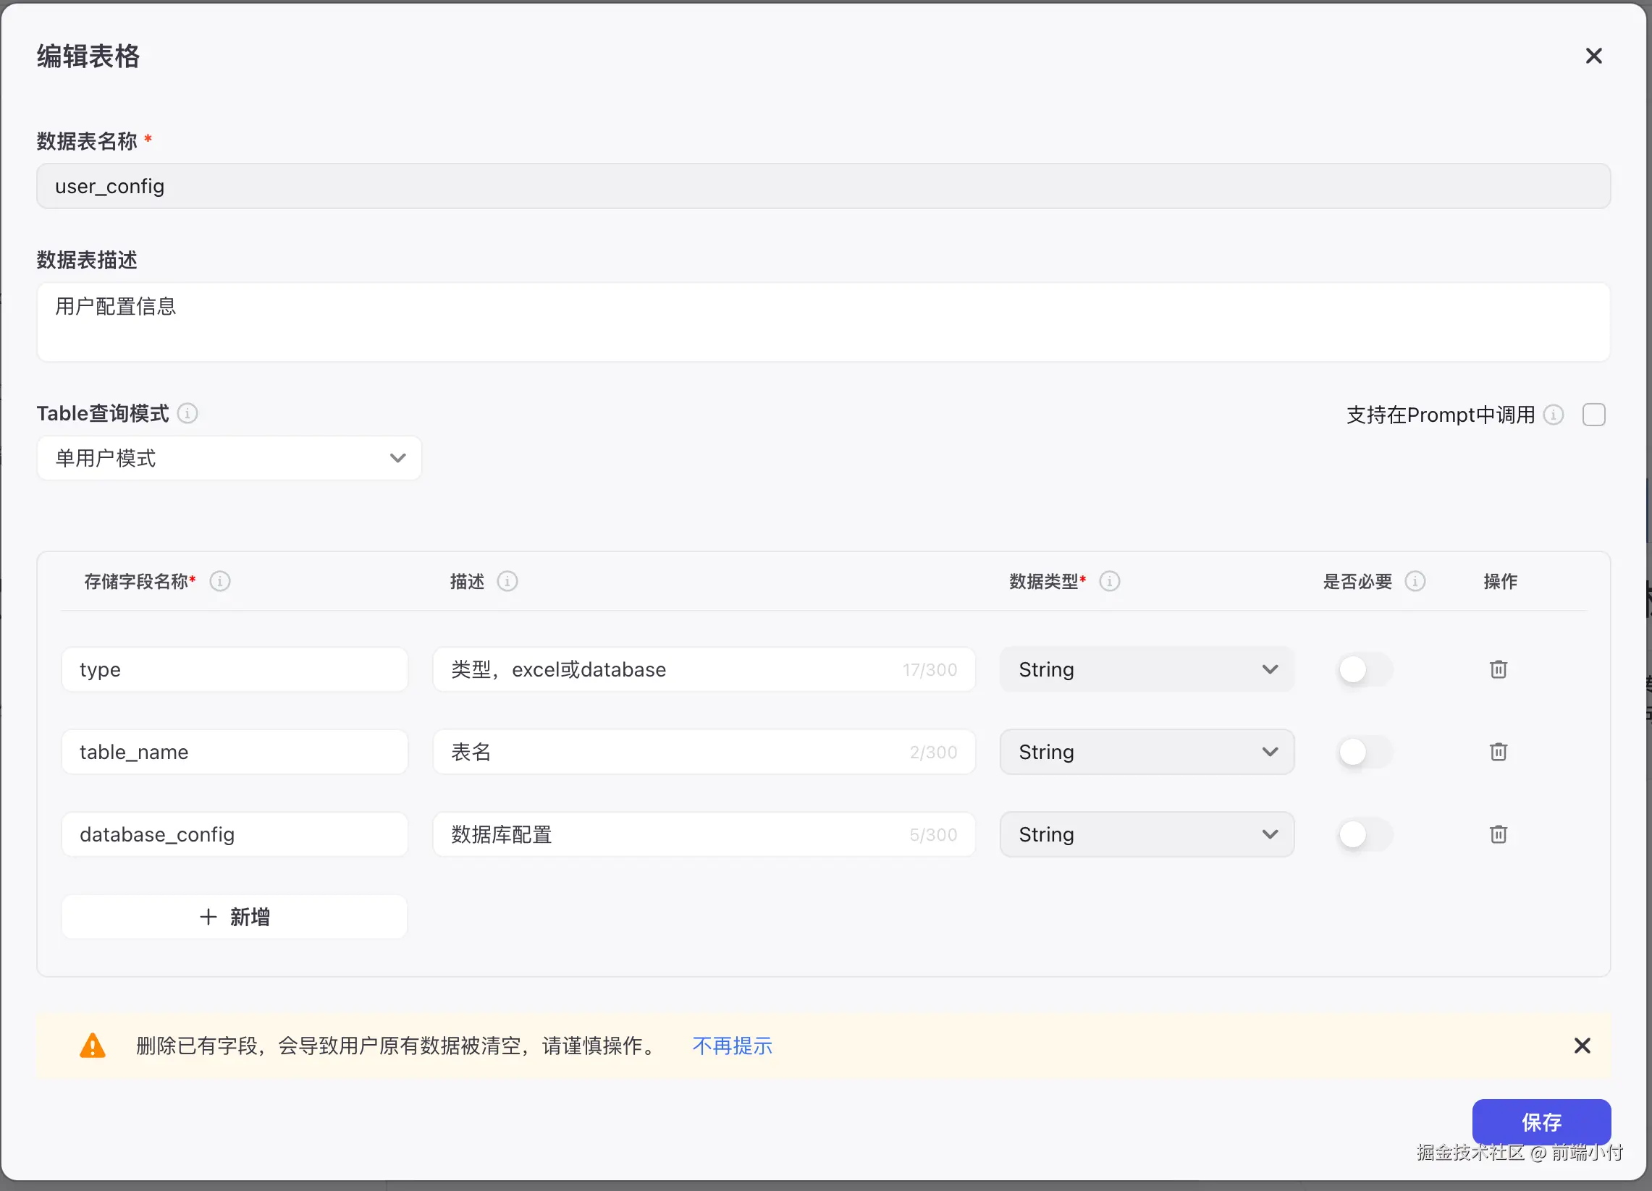Click info icon next to 是否必要 header
Image resolution: width=1652 pixels, height=1191 pixels.
(1415, 581)
